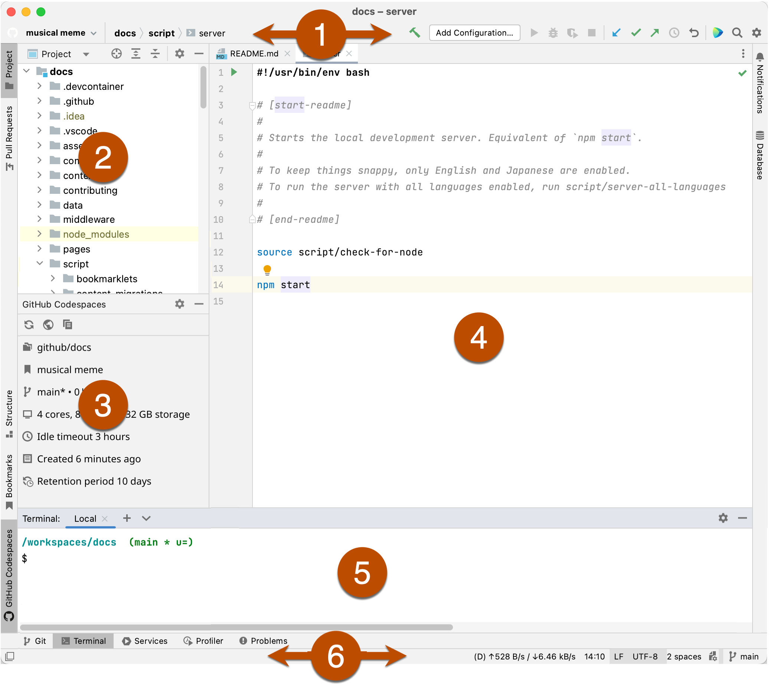The height and width of the screenshot is (684, 770).
Task: Expand the bookmarklets subfolder
Action: 55,278
